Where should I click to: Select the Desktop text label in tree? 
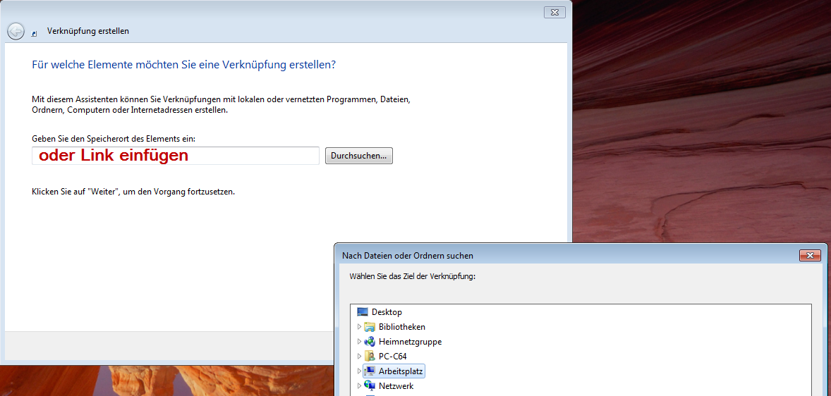387,312
